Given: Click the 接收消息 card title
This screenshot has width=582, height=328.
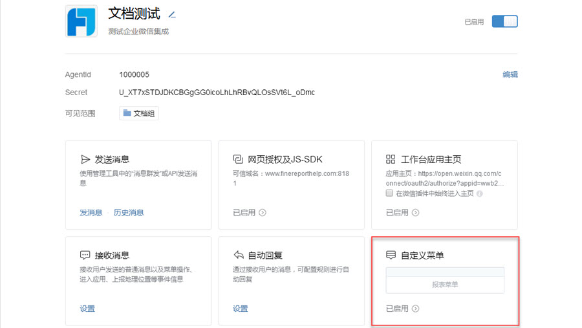Looking at the screenshot, I should tap(112, 255).
